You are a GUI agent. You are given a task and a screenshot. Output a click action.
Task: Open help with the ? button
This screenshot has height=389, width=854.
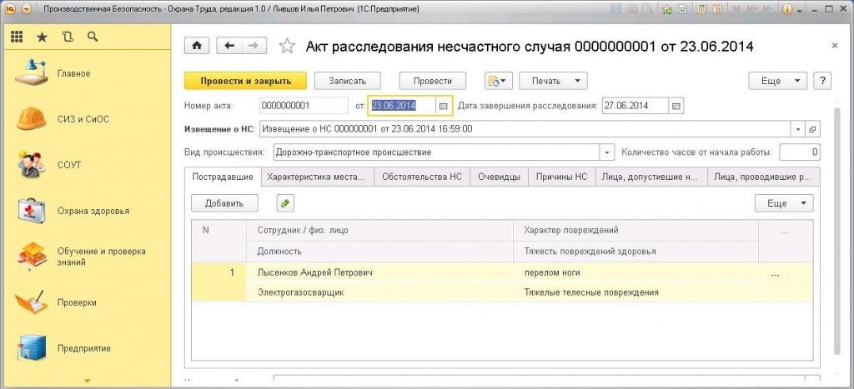pyautogui.click(x=822, y=81)
